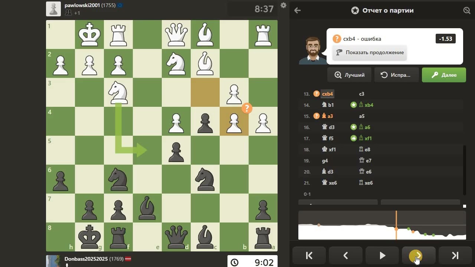Viewport: 475px width, 267px height.
Task: Click pawlowski2001's avatar
Action: coord(53,9)
